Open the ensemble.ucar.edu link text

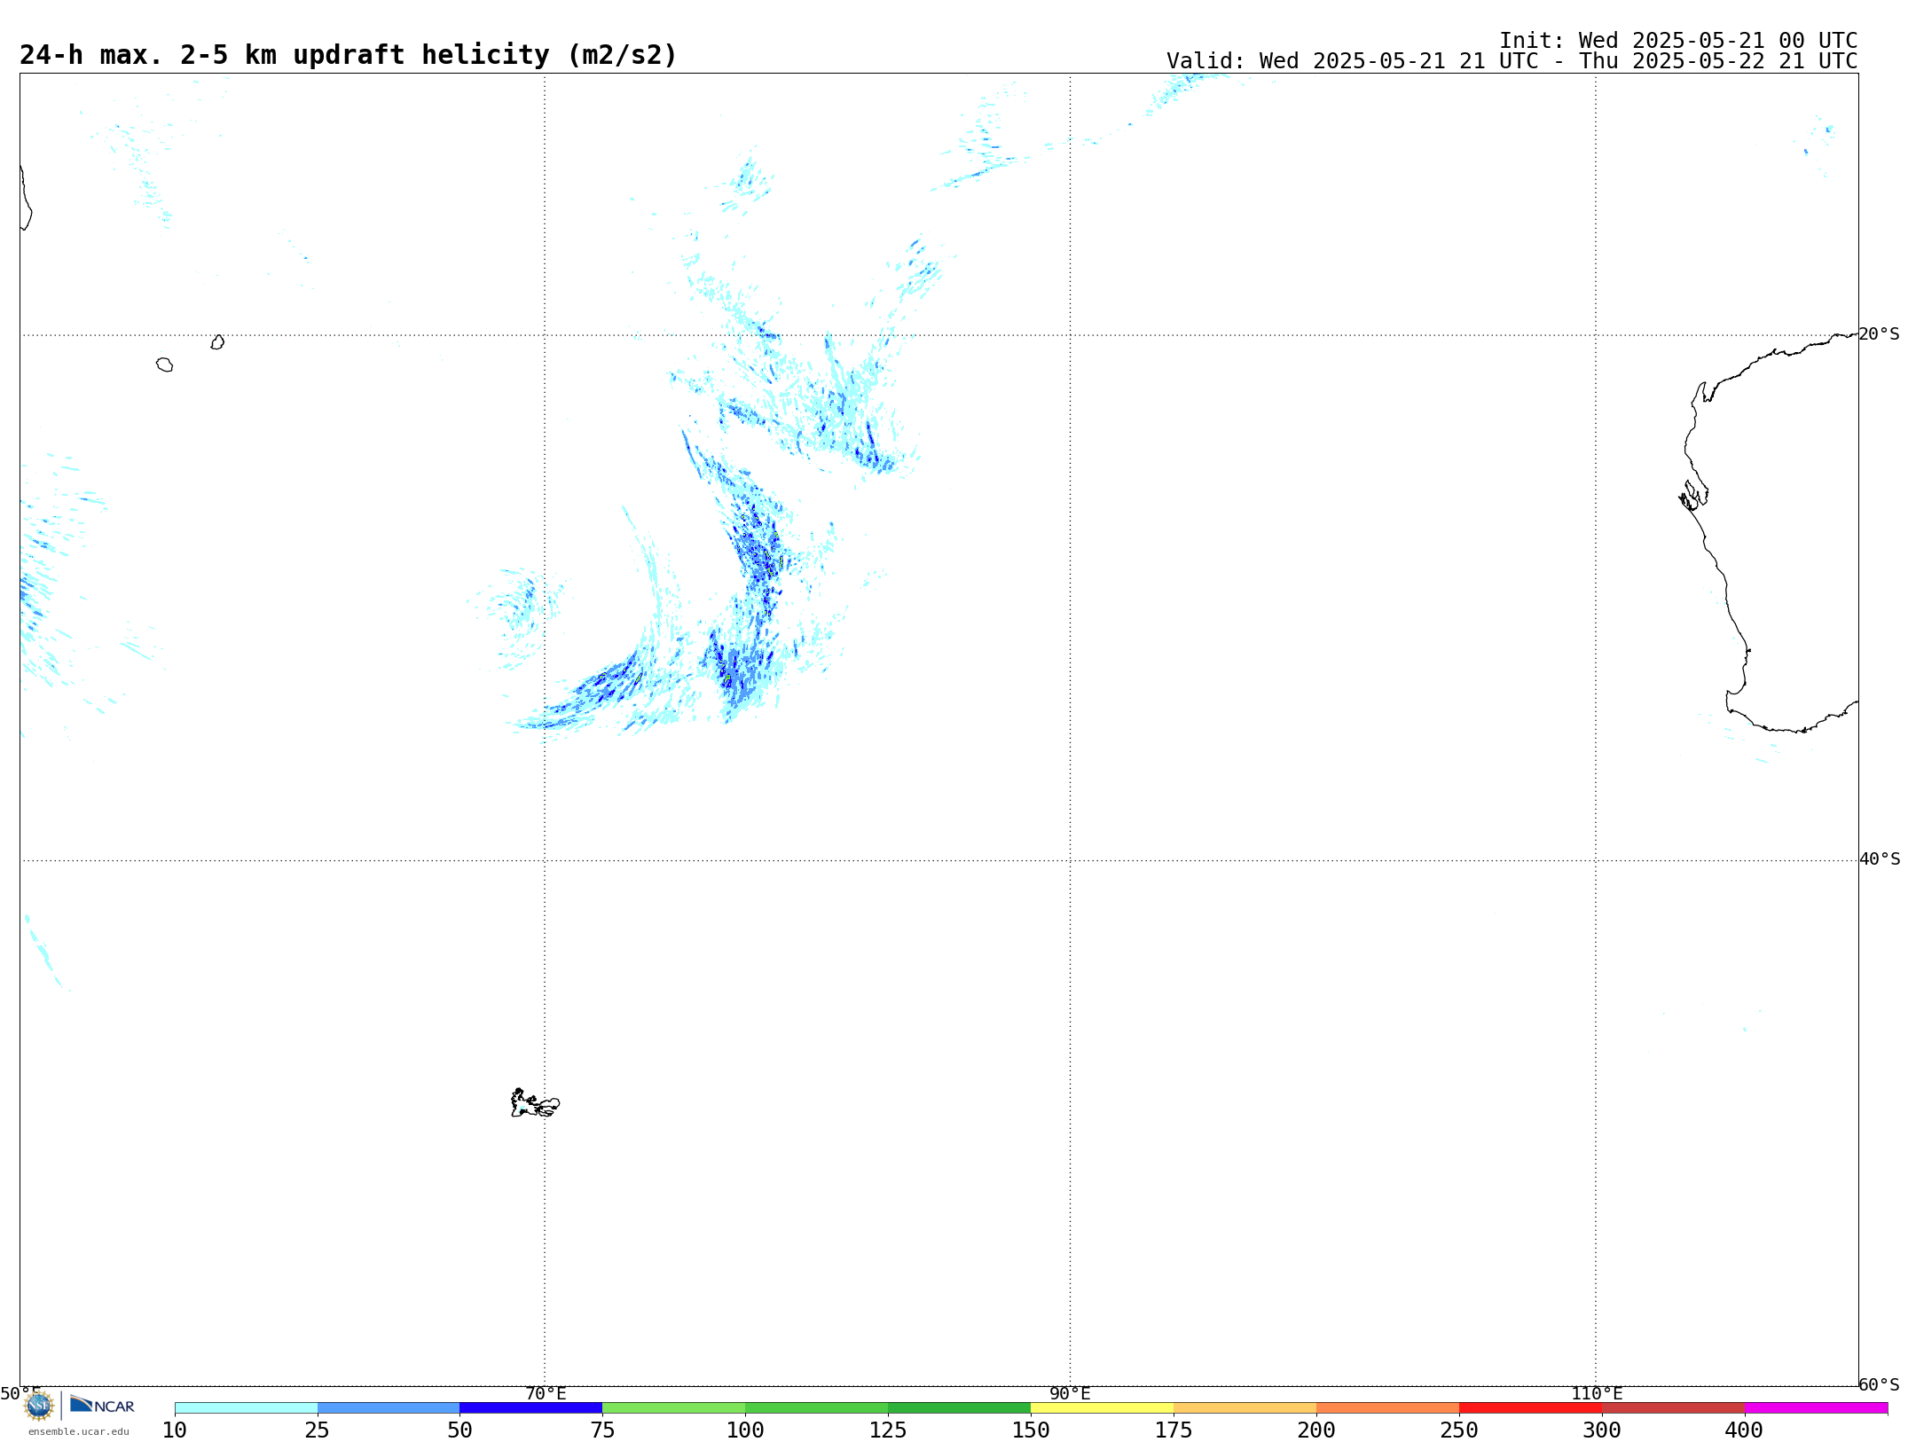[x=79, y=1431]
